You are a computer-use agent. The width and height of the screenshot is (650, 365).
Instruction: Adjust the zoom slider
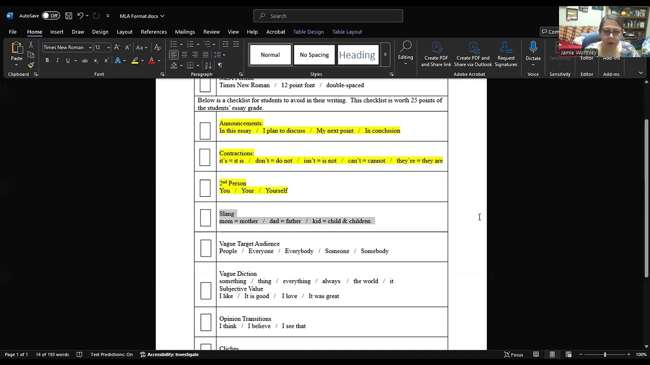coord(605,354)
